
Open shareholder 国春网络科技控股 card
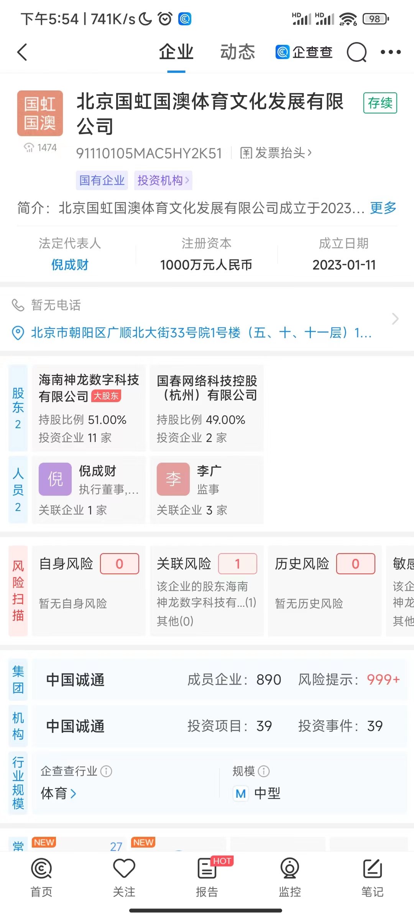point(207,408)
